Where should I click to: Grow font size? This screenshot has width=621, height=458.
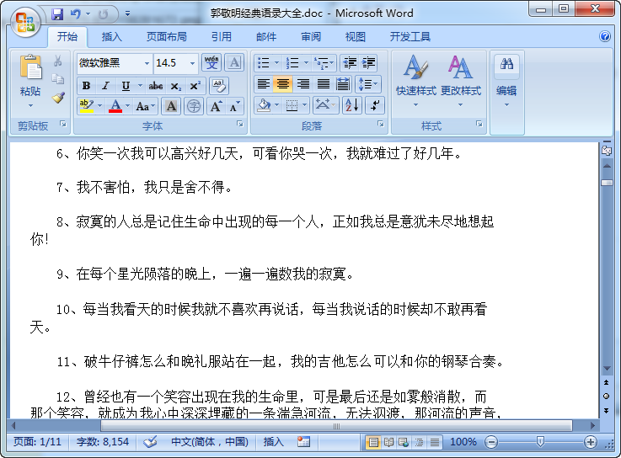[x=216, y=106]
